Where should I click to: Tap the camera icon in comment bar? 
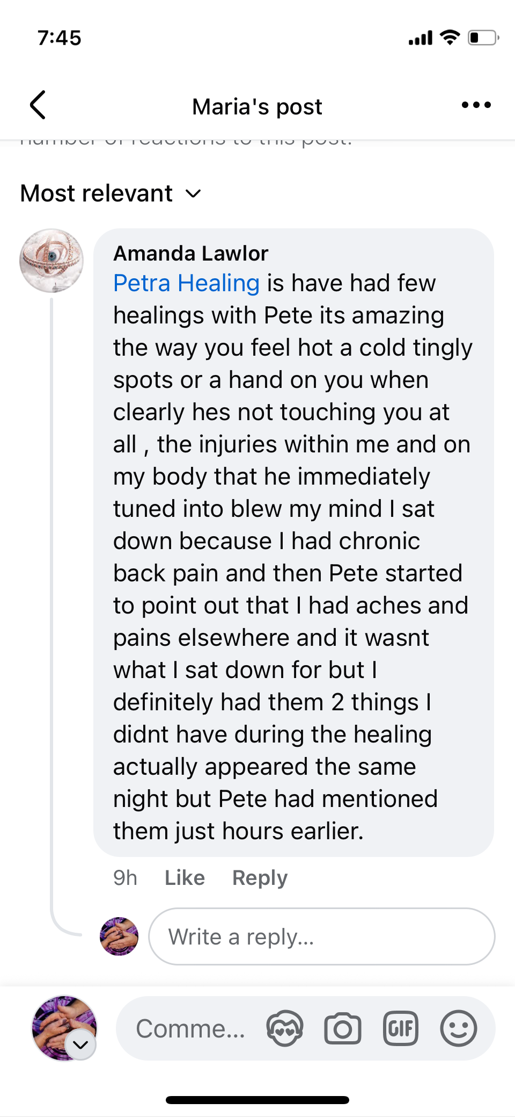(x=342, y=1028)
